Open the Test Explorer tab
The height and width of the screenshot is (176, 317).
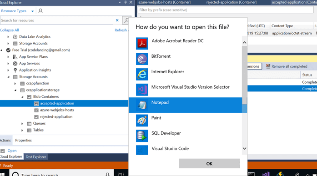coord(36,157)
